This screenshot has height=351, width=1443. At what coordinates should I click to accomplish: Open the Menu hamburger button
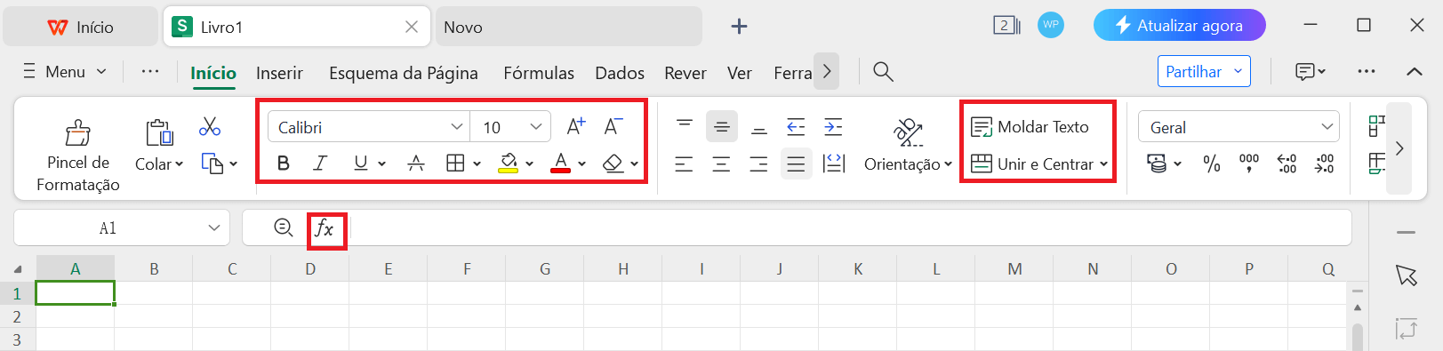click(65, 71)
